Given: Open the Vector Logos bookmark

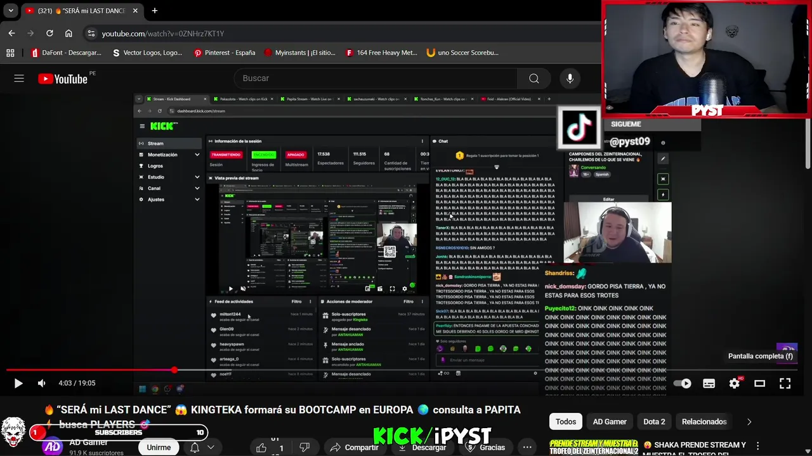Looking at the screenshot, I should (147, 53).
